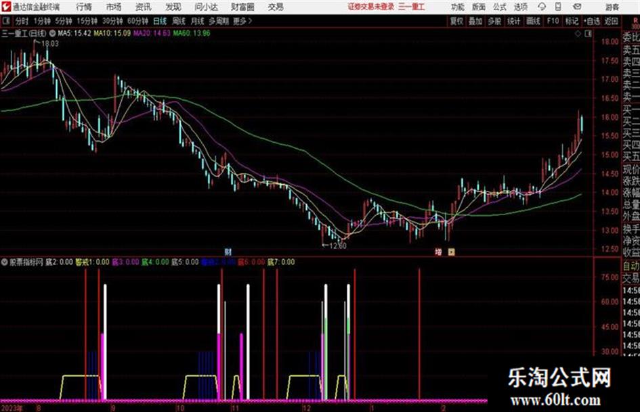Click the 财 marker on the chart
The height and width of the screenshot is (412, 640).
[x=228, y=252]
